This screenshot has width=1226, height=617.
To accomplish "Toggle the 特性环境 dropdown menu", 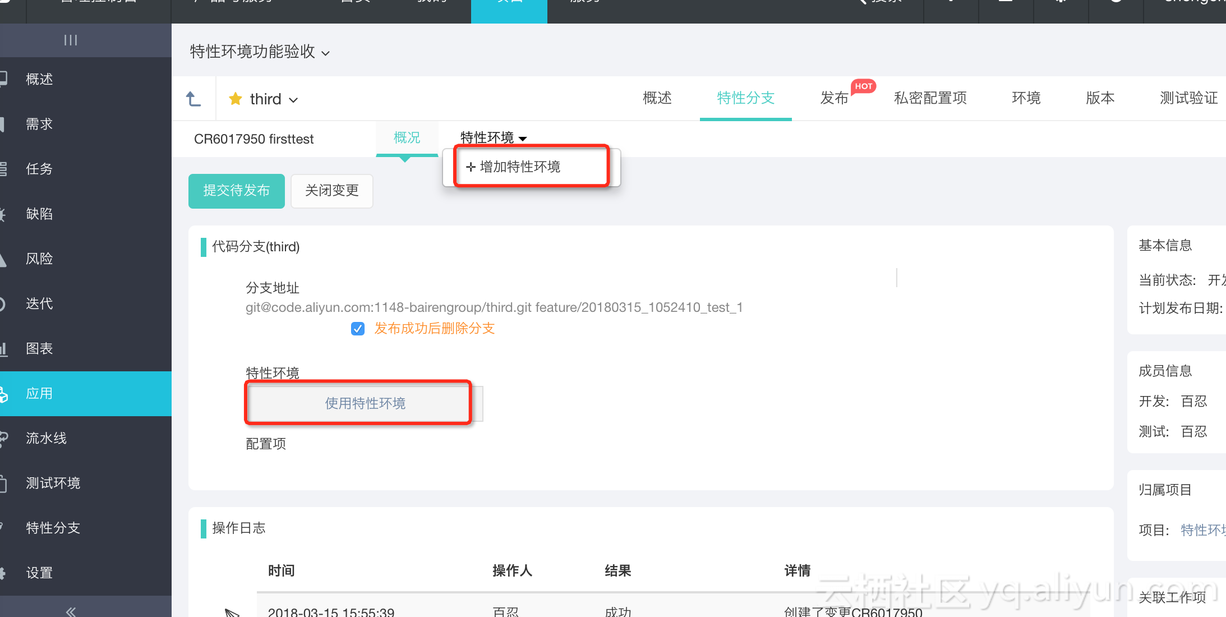I will pos(494,137).
